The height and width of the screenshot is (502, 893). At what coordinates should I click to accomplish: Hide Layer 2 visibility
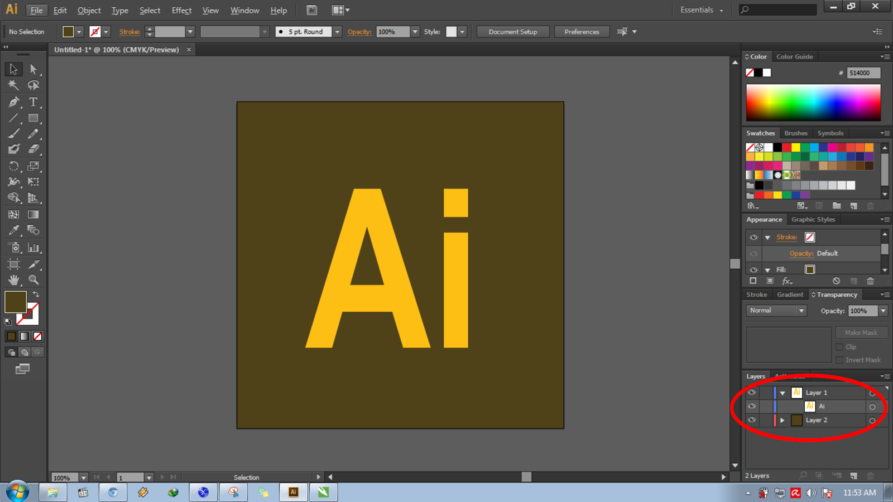[752, 420]
